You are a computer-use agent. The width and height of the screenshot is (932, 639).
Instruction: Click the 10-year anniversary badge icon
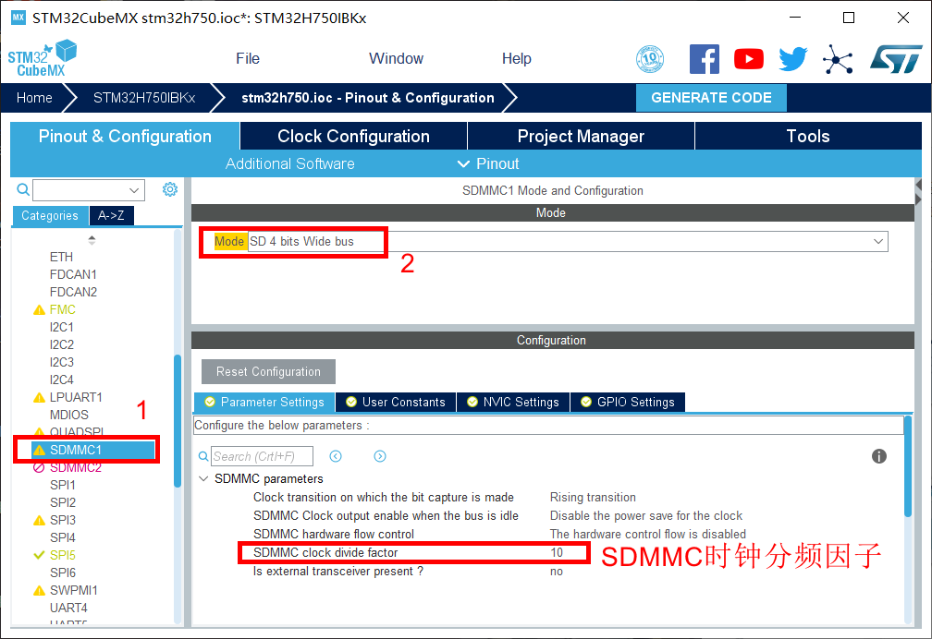pos(650,59)
